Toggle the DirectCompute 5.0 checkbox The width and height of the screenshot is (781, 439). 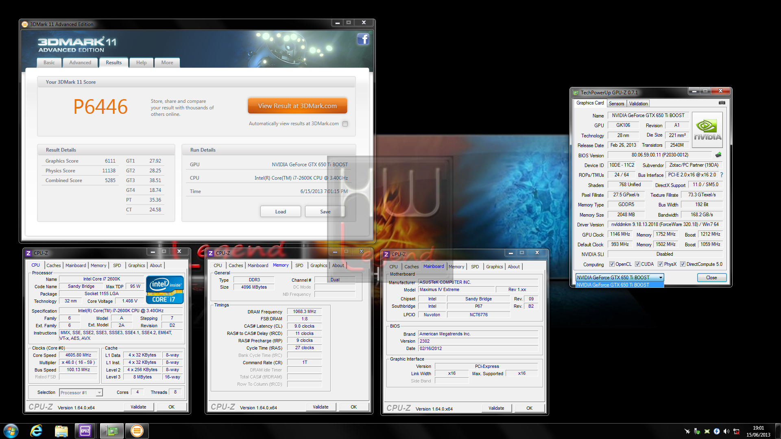tap(683, 264)
